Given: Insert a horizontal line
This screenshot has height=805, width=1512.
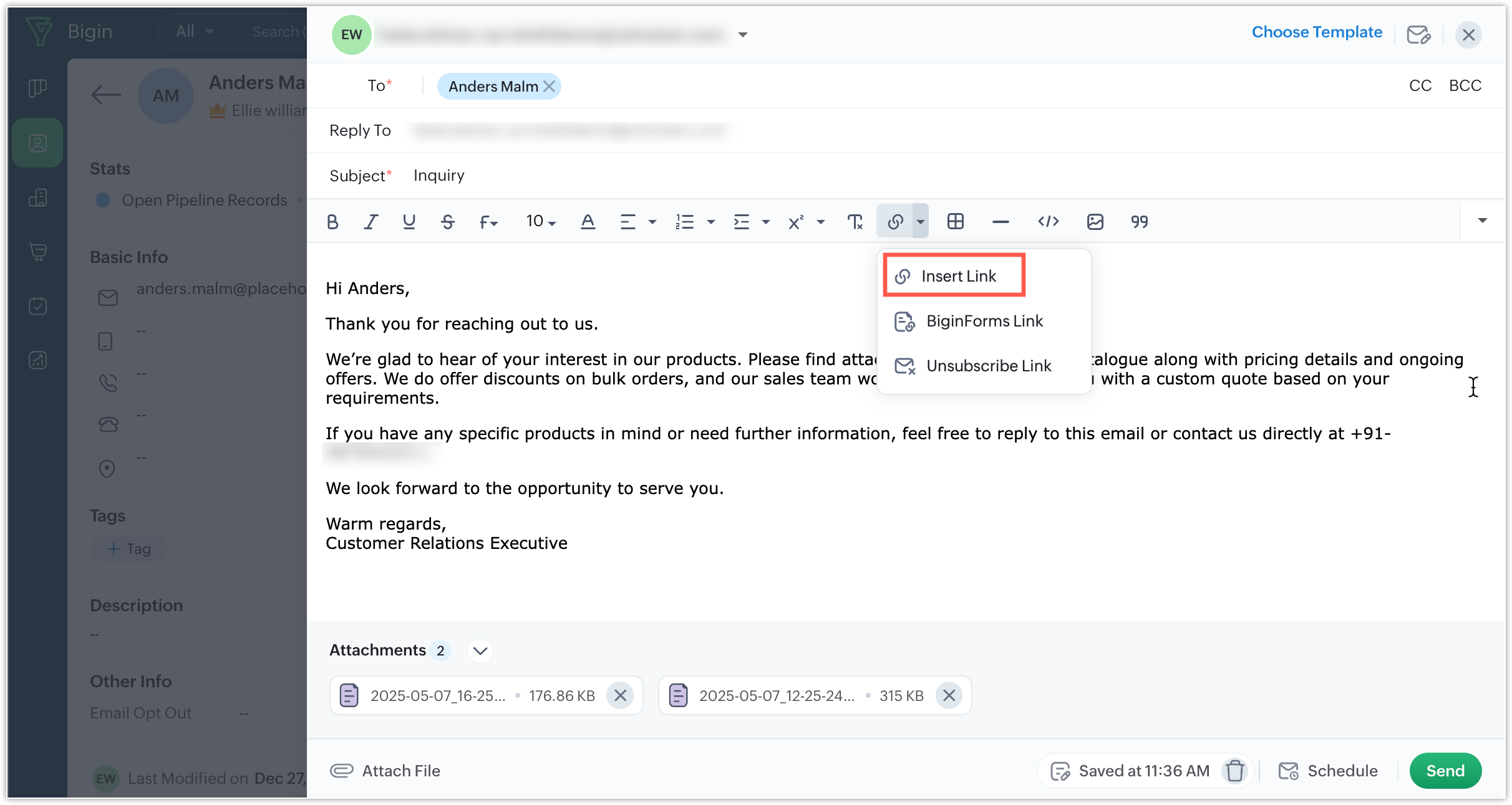Looking at the screenshot, I should click(x=1000, y=222).
